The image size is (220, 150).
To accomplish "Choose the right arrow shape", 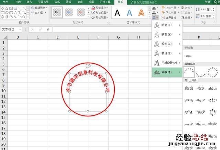I will pyautogui.click(x=2, y=17).
